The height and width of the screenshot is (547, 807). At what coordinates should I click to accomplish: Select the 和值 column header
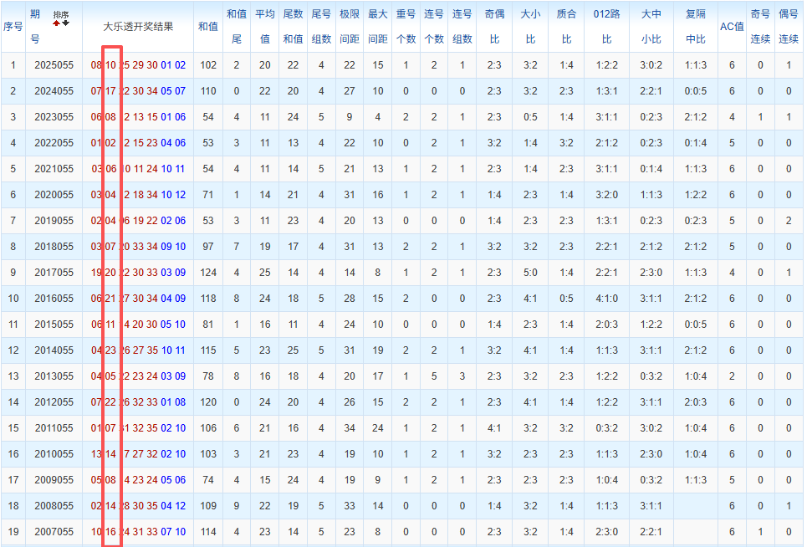point(208,26)
